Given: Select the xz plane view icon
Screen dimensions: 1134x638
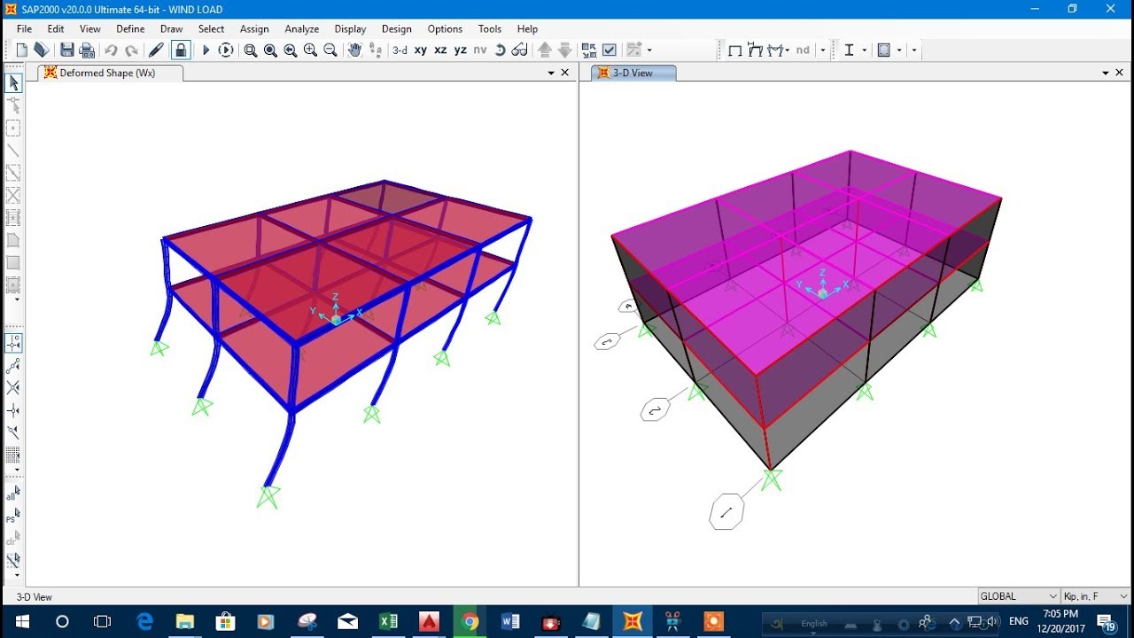Looking at the screenshot, I should [440, 50].
